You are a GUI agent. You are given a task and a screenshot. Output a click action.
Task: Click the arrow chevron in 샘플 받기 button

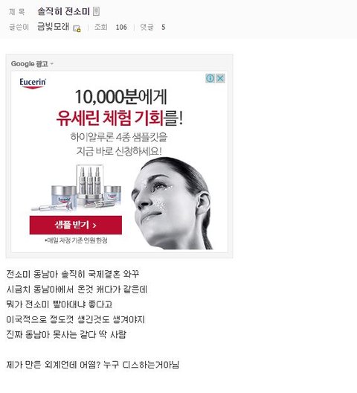94,226
